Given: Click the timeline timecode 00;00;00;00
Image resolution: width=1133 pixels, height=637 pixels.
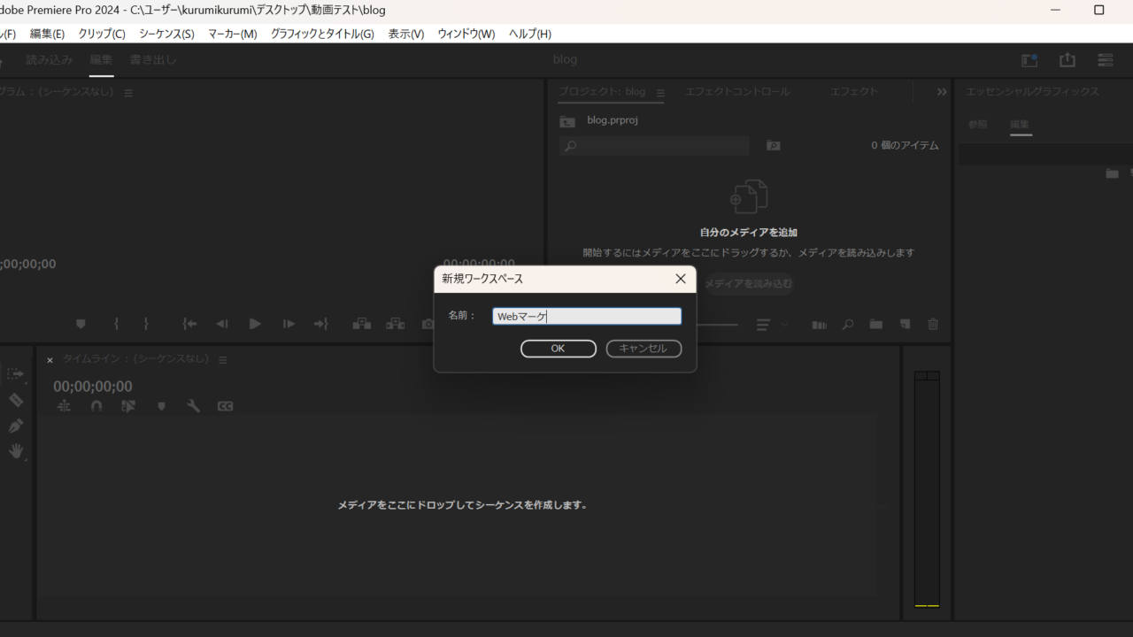Looking at the screenshot, I should [x=92, y=387].
